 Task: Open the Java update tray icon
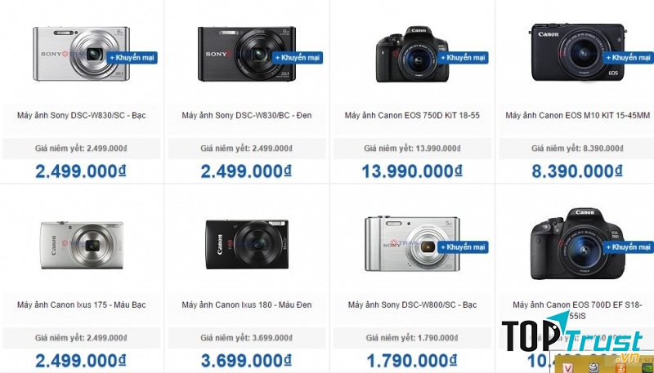point(621,368)
